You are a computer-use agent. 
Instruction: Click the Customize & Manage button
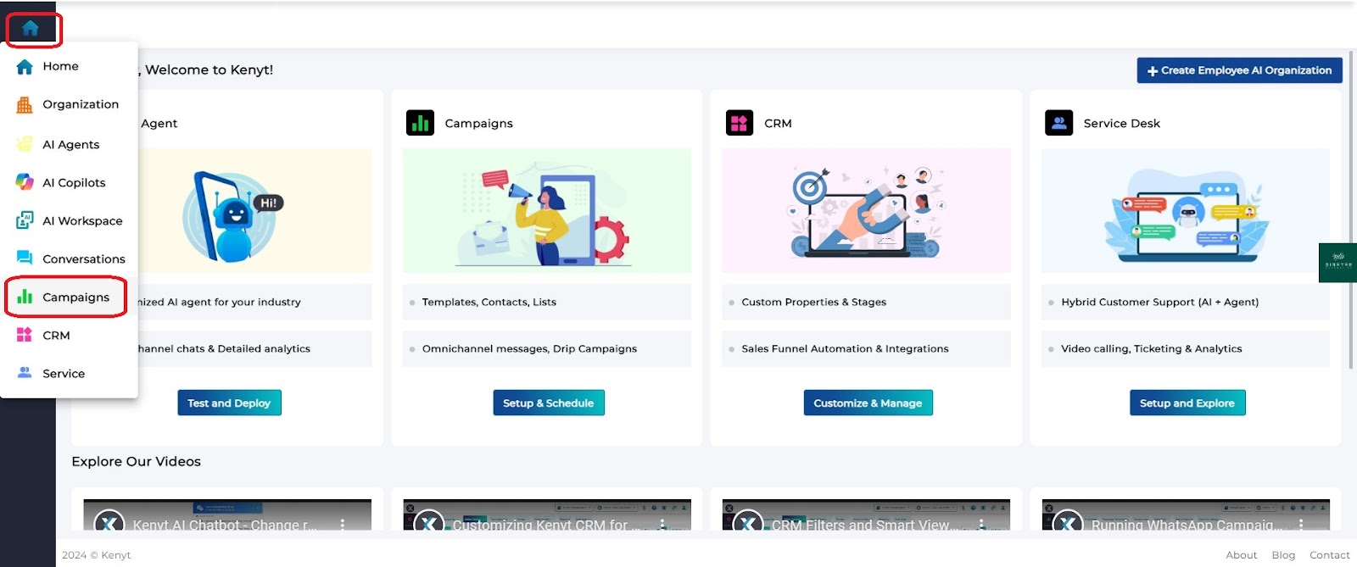click(868, 403)
